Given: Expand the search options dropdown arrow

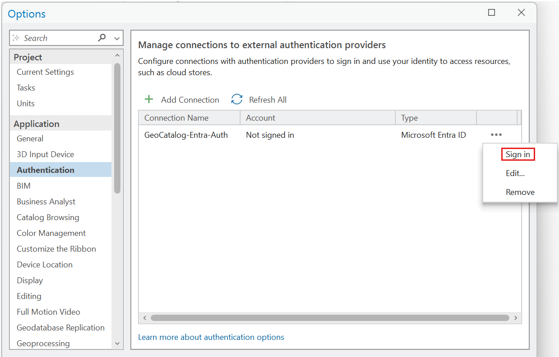Looking at the screenshot, I should point(117,38).
